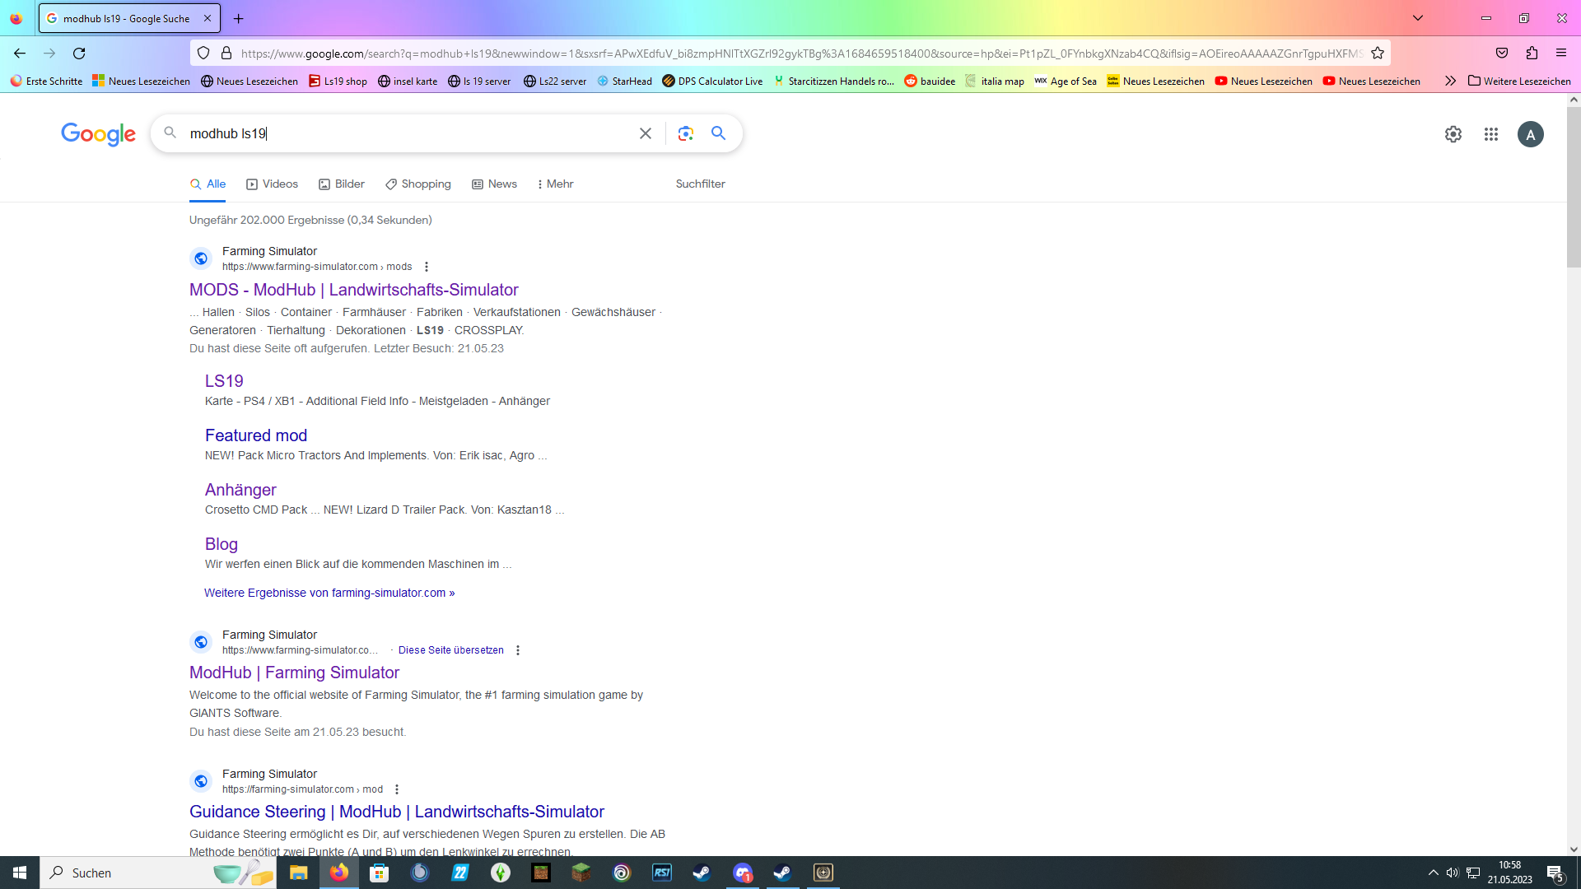The image size is (1581, 889).
Task: Switch to the Bilder results tab
Action: tap(341, 184)
